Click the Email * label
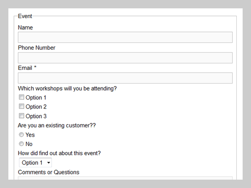Screen dimensions: 251x188 pyautogui.click(x=27, y=68)
